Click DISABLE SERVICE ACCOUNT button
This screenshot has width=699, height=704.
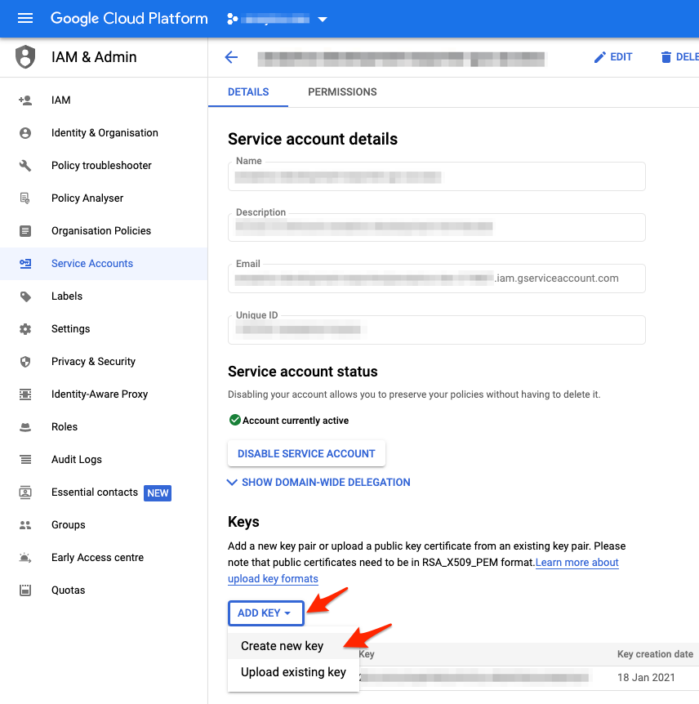(306, 453)
